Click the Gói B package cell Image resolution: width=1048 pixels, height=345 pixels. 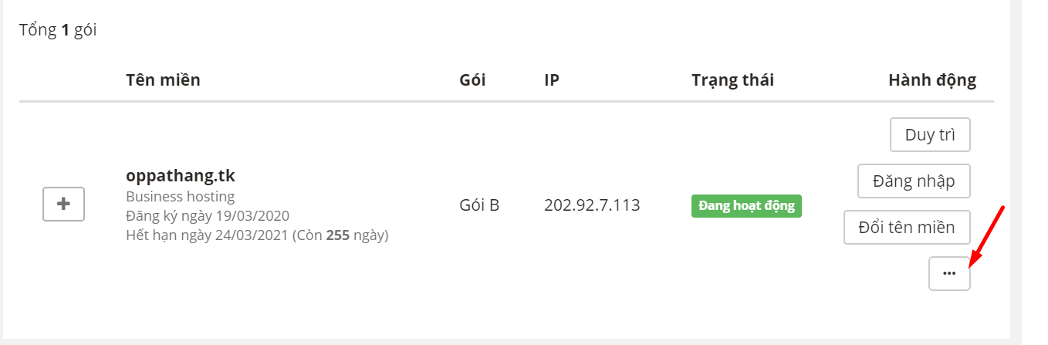(x=479, y=206)
